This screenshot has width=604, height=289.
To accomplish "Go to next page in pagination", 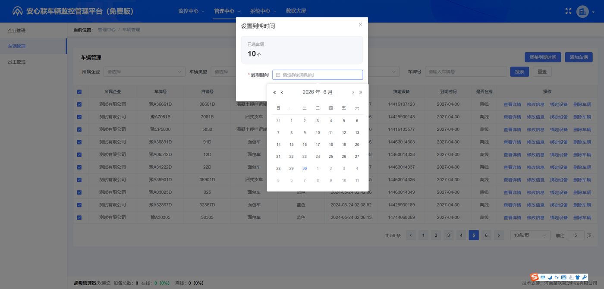I will point(499,235).
